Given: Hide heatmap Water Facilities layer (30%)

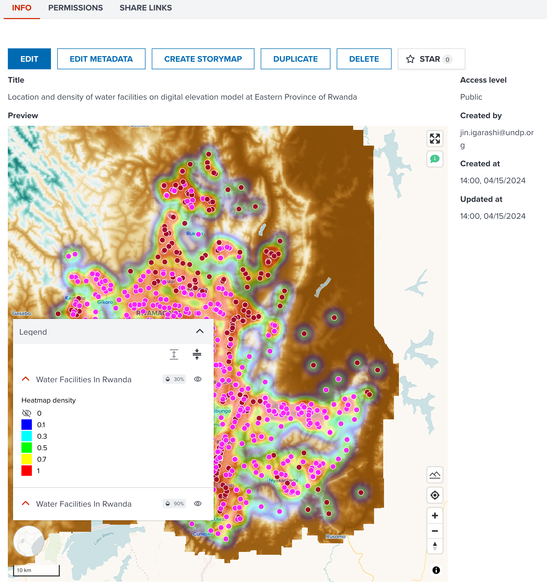Looking at the screenshot, I should [197, 379].
